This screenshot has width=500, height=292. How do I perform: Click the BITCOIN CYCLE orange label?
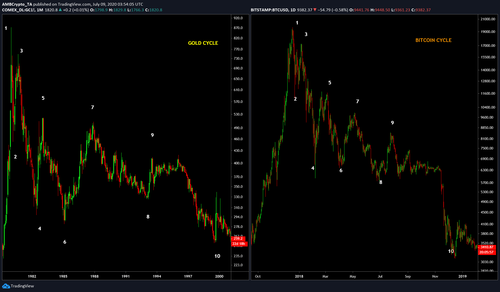tap(434, 40)
